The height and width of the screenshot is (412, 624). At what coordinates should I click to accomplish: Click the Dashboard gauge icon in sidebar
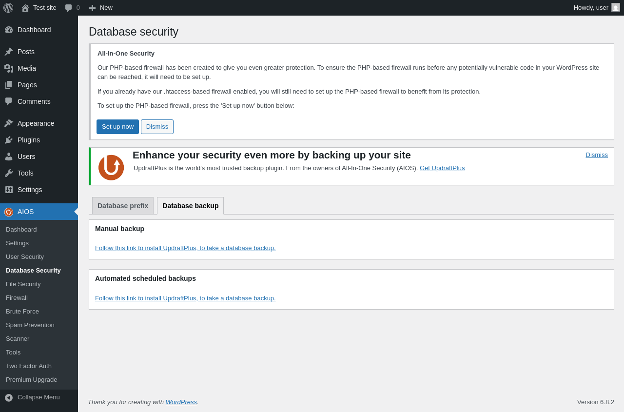[x=9, y=30]
